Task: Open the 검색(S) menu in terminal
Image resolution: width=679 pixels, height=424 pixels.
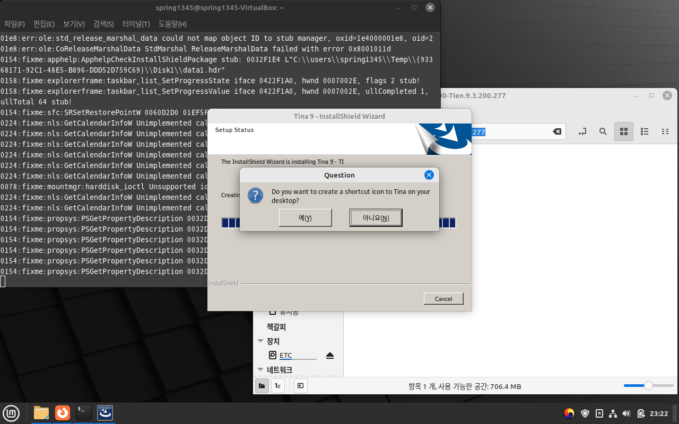Action: (103, 24)
